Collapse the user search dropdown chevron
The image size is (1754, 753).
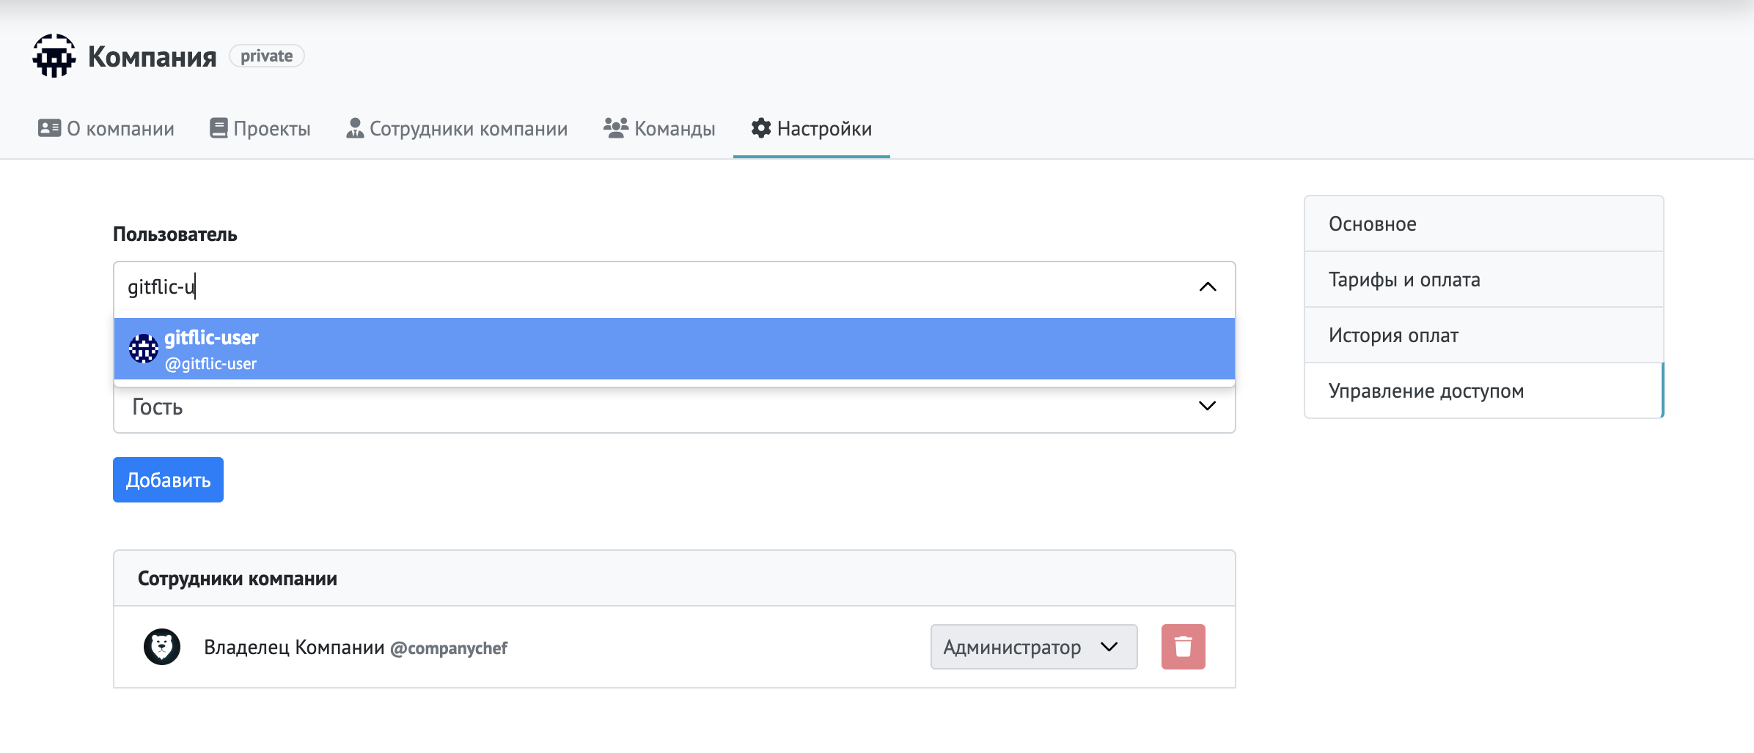[1208, 286]
